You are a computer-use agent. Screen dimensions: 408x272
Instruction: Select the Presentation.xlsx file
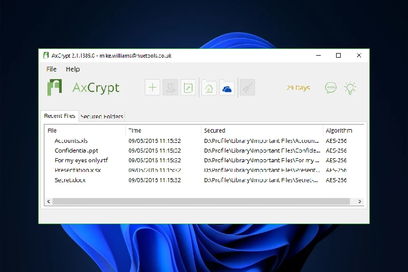(78, 170)
